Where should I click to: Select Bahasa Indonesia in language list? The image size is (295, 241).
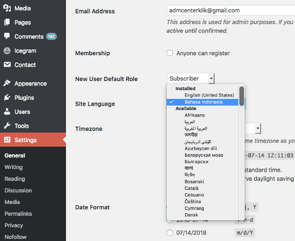[202, 102]
